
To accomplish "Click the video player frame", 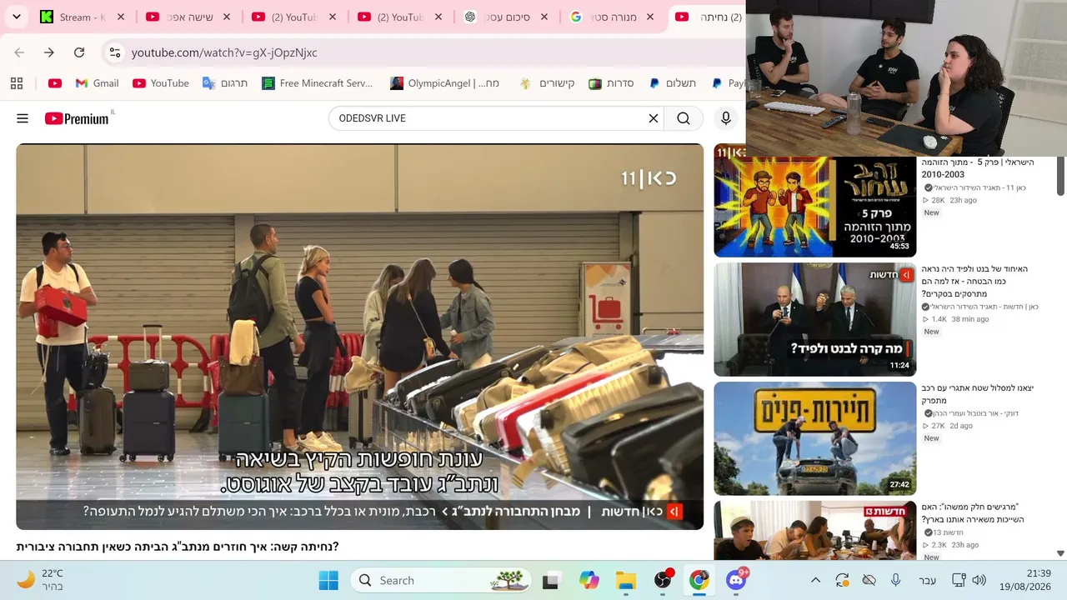I will [x=360, y=337].
